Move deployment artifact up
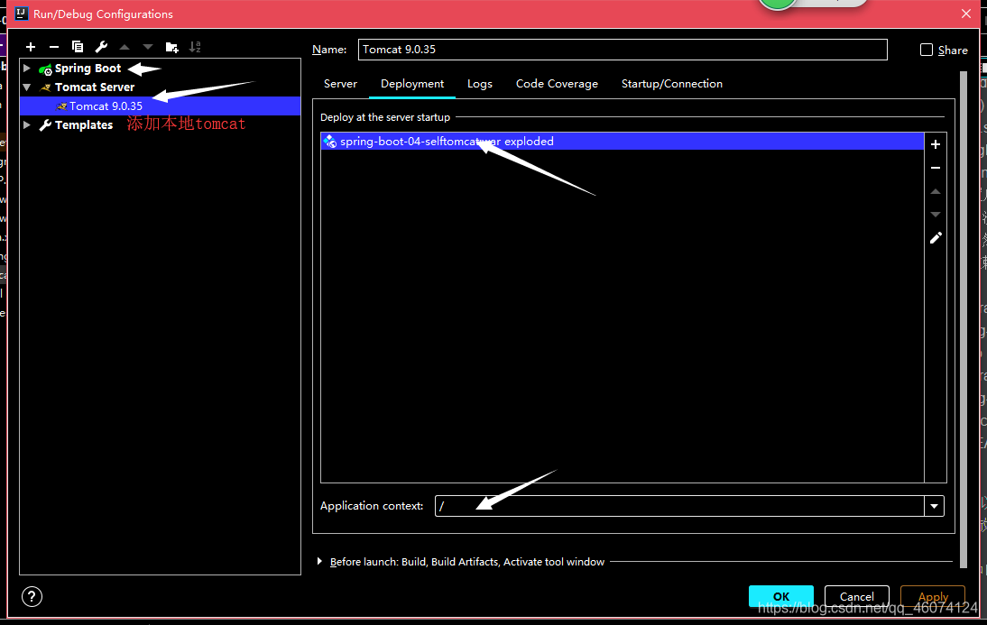Screen dimensions: 987x625 (936, 191)
